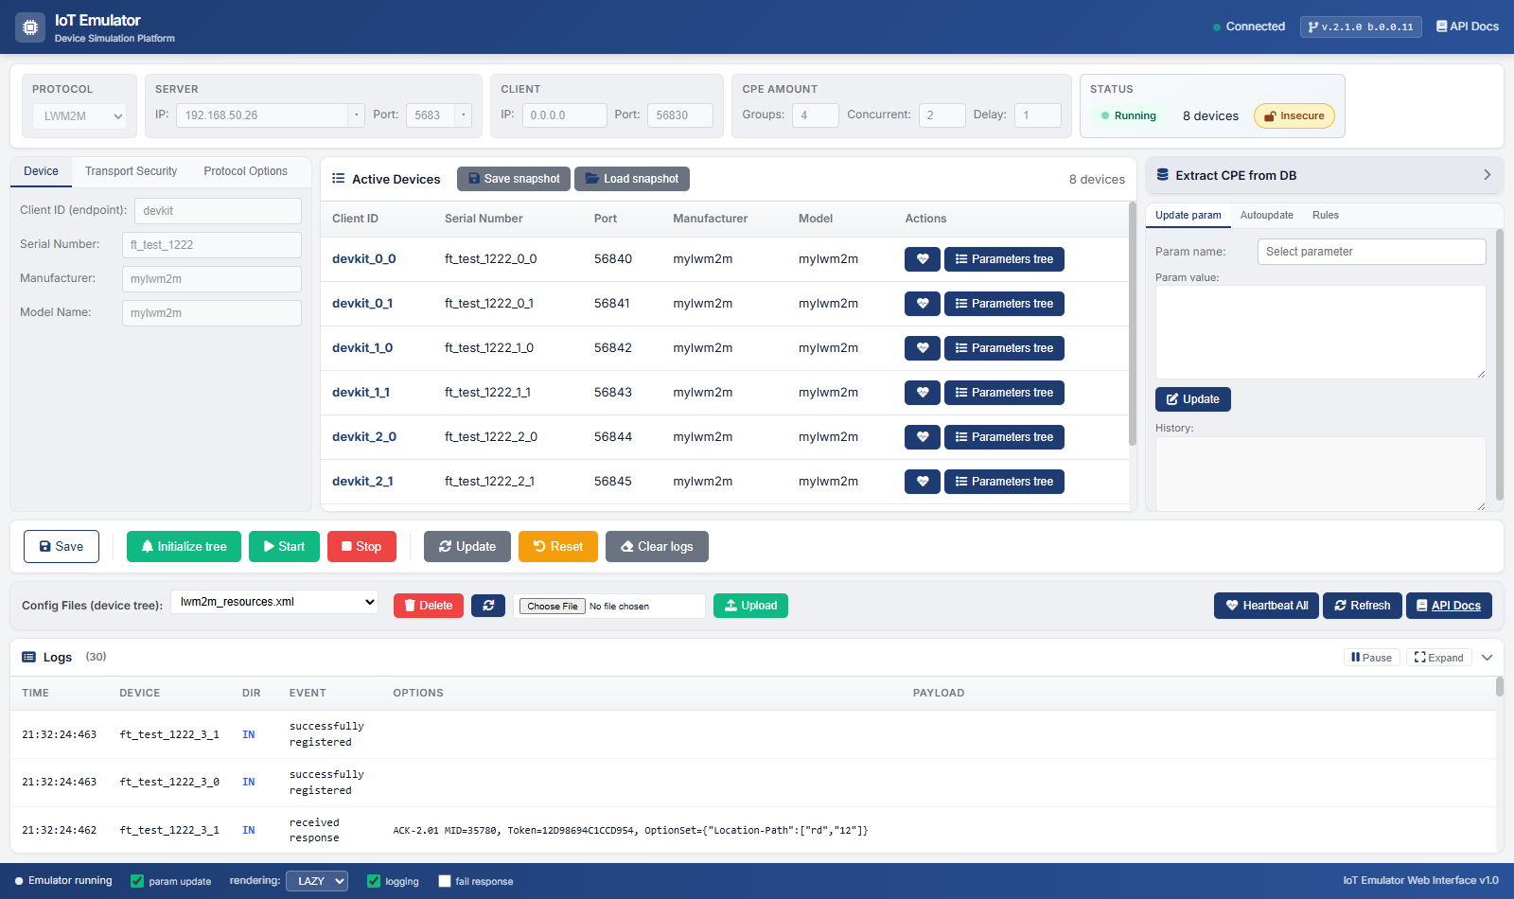Click the Param name select parameter field
Screen dimensions: 1514x899
[x=1372, y=252]
